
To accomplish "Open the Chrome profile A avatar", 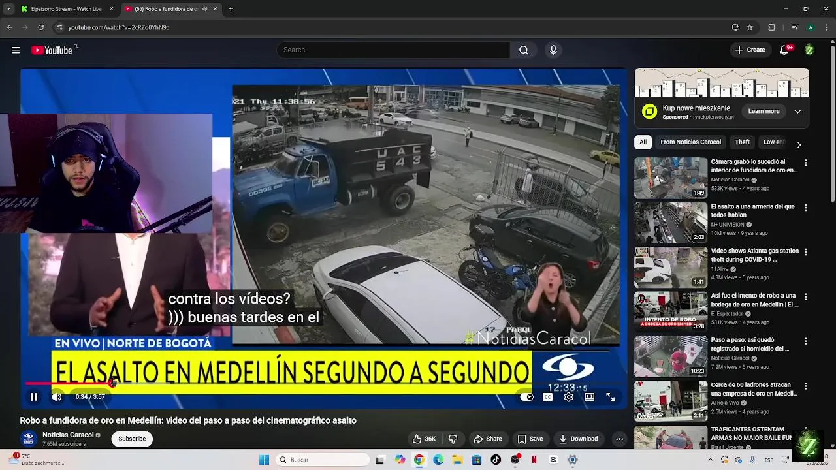I will tap(811, 27).
